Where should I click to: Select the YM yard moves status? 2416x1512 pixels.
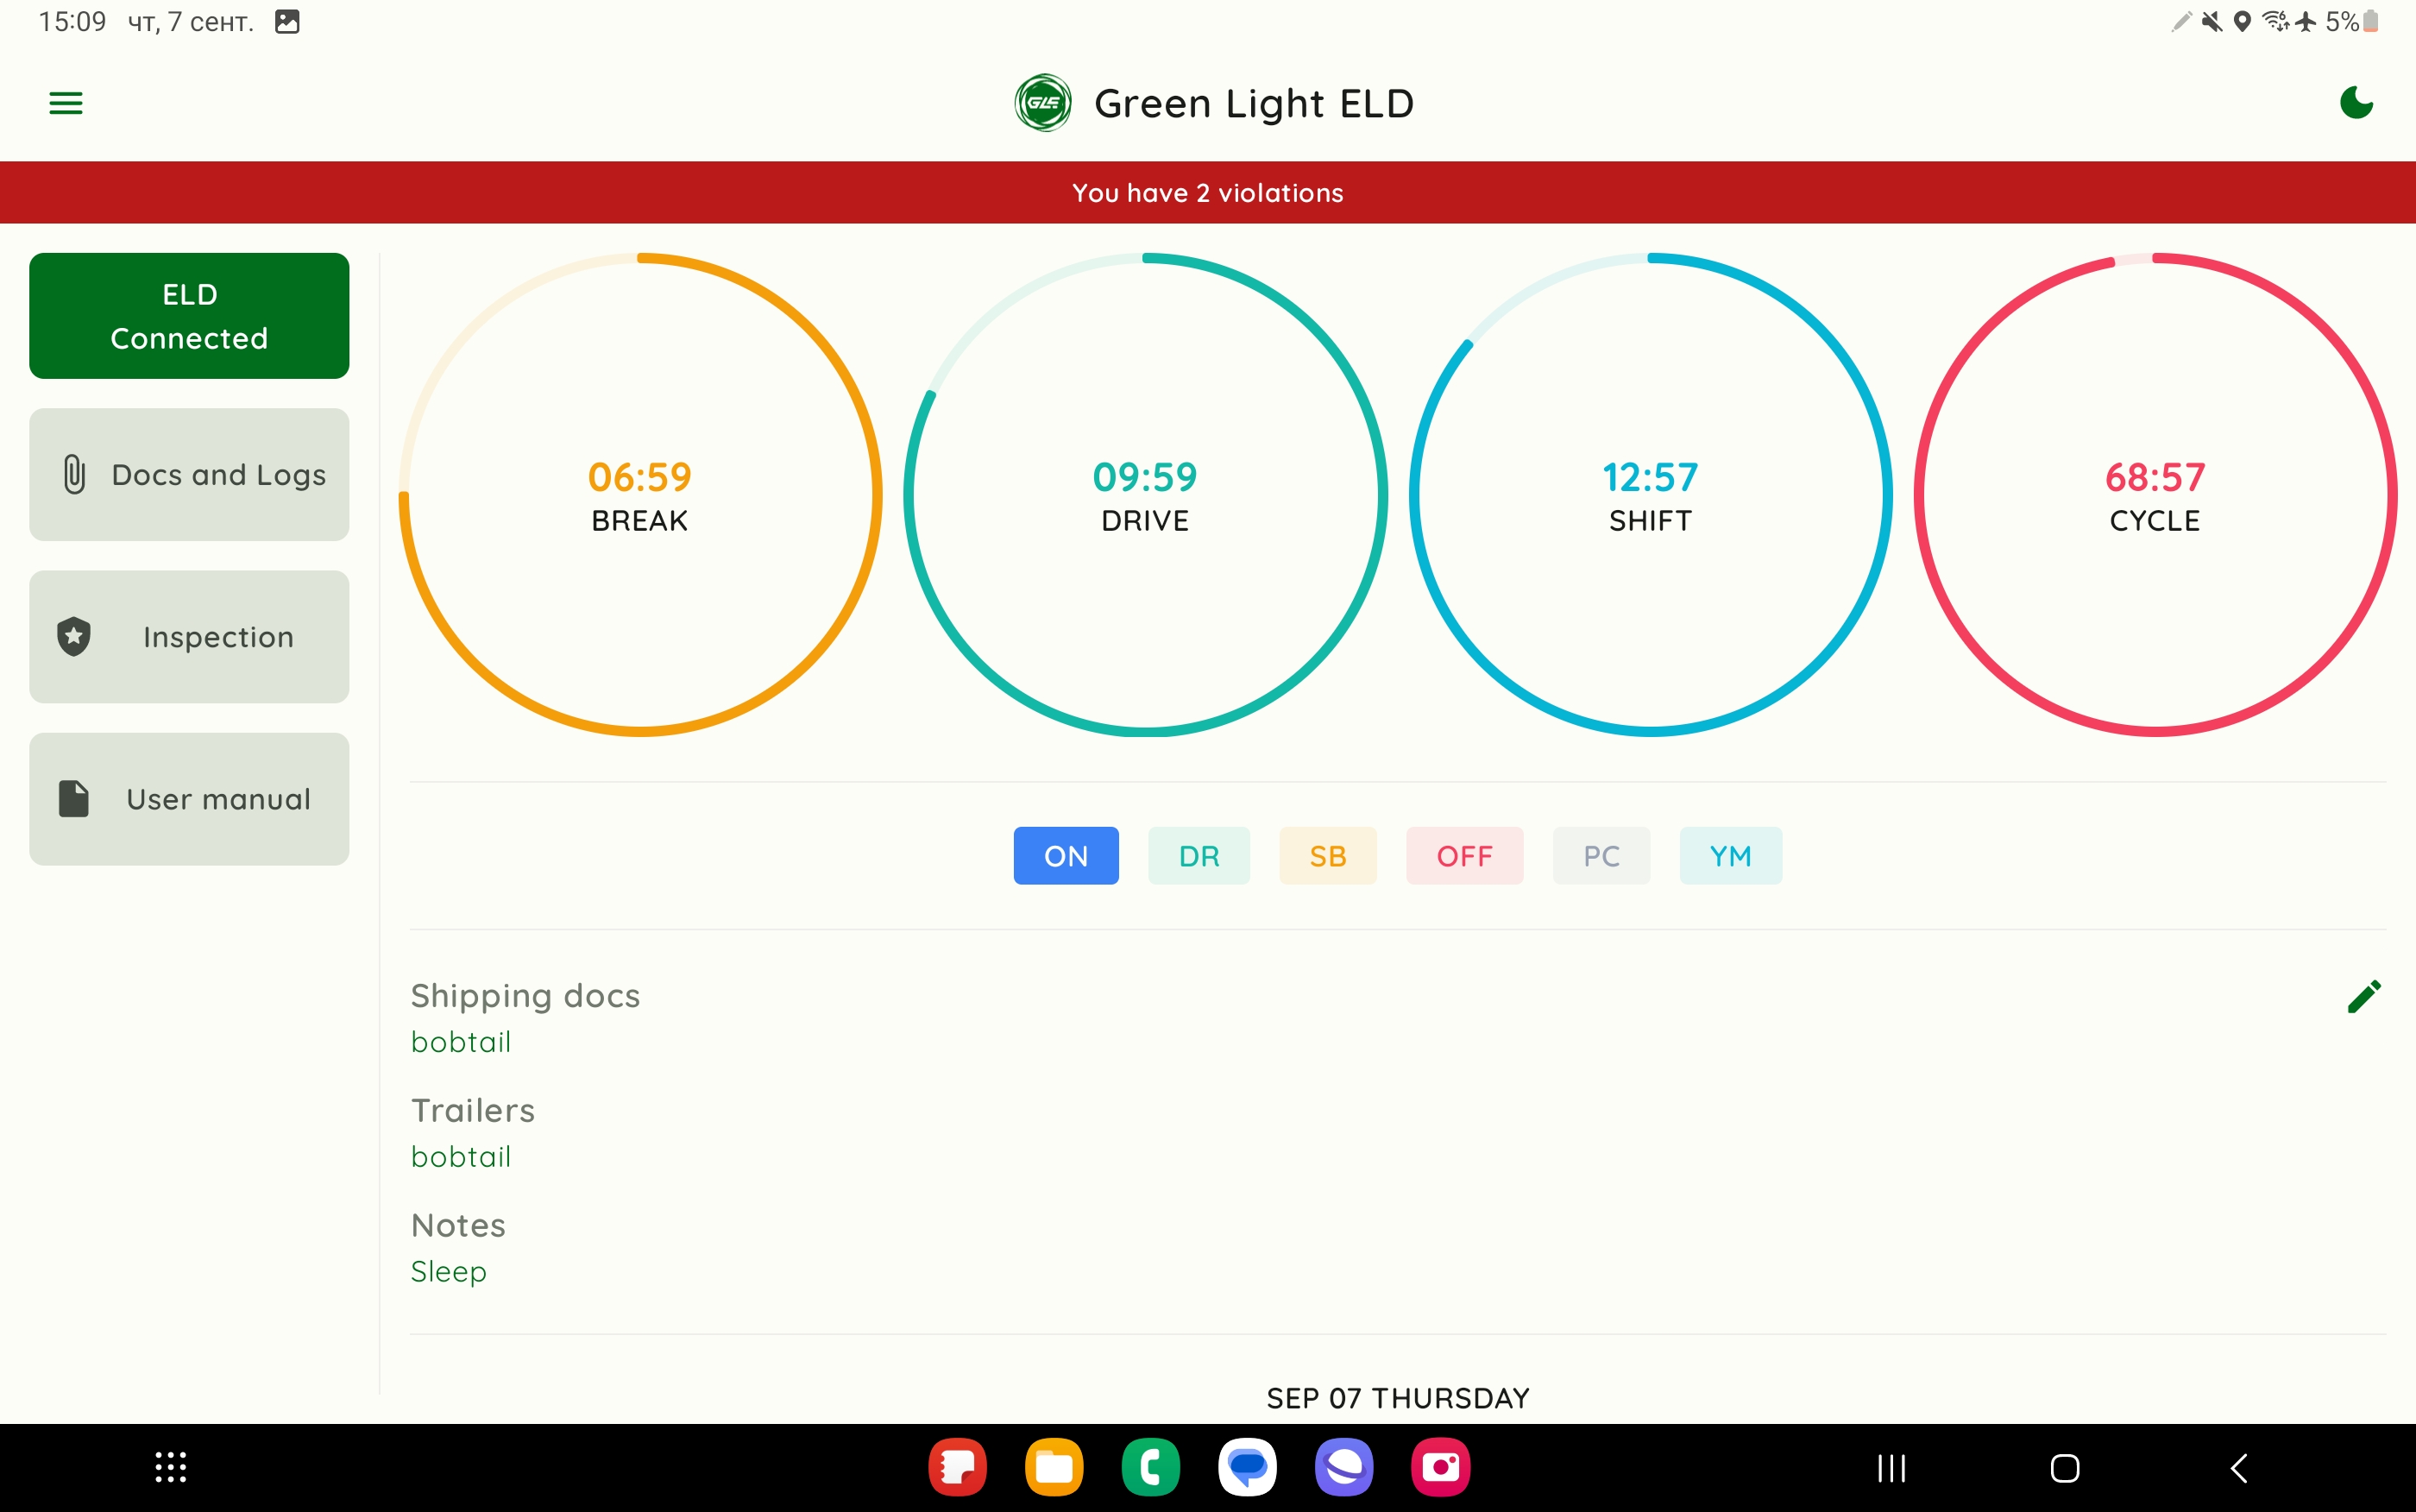pyautogui.click(x=1730, y=855)
